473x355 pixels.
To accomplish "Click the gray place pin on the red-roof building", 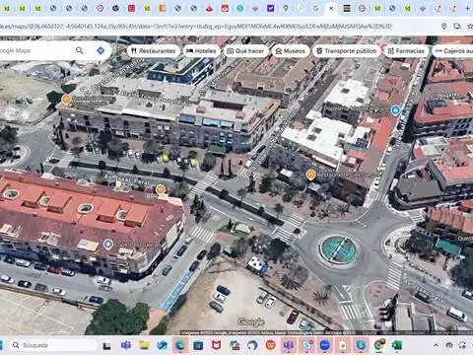I will coord(108,245).
